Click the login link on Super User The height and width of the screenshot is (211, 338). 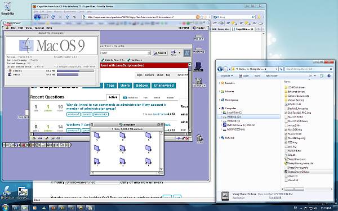pos(140,75)
